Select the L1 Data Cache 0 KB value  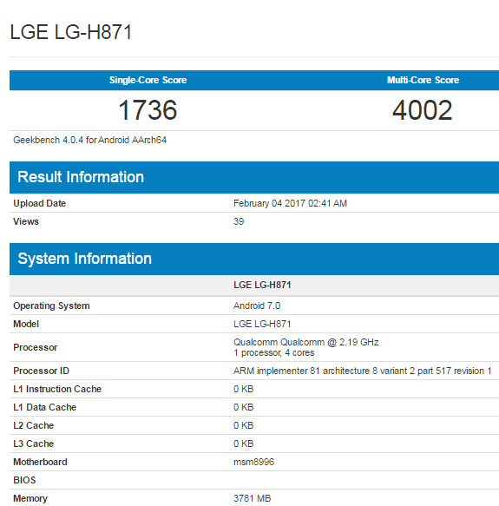point(243,407)
